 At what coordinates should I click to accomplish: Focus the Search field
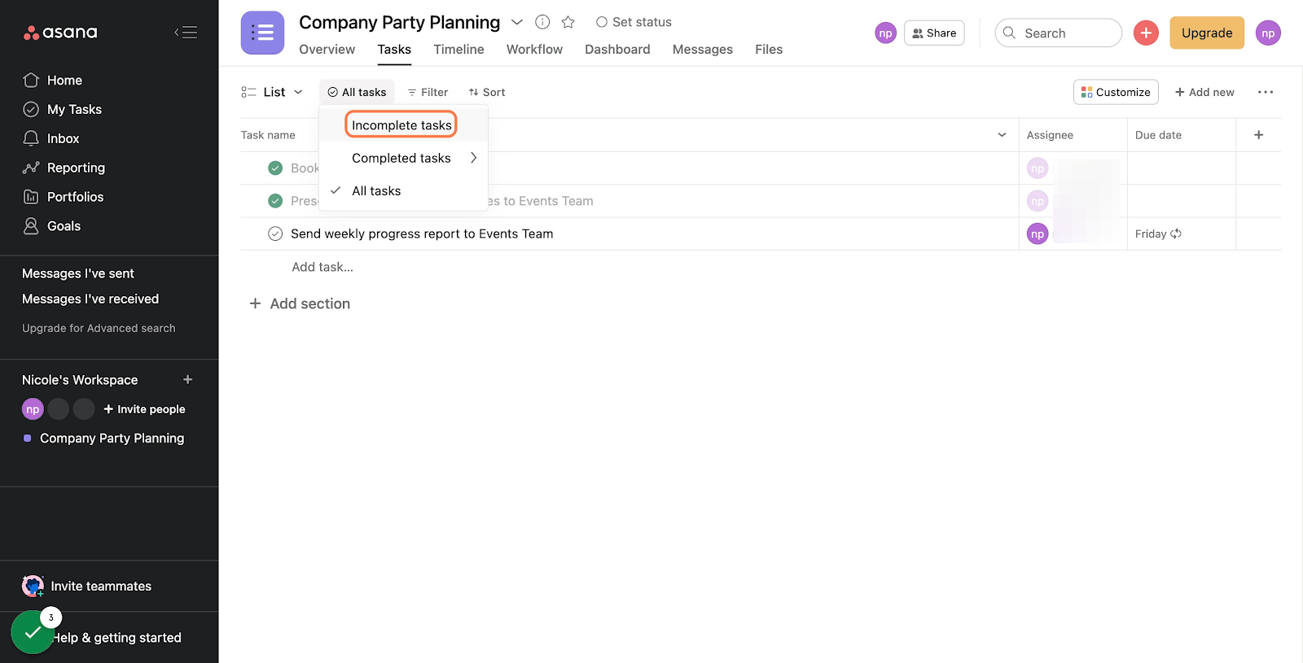(x=1058, y=33)
